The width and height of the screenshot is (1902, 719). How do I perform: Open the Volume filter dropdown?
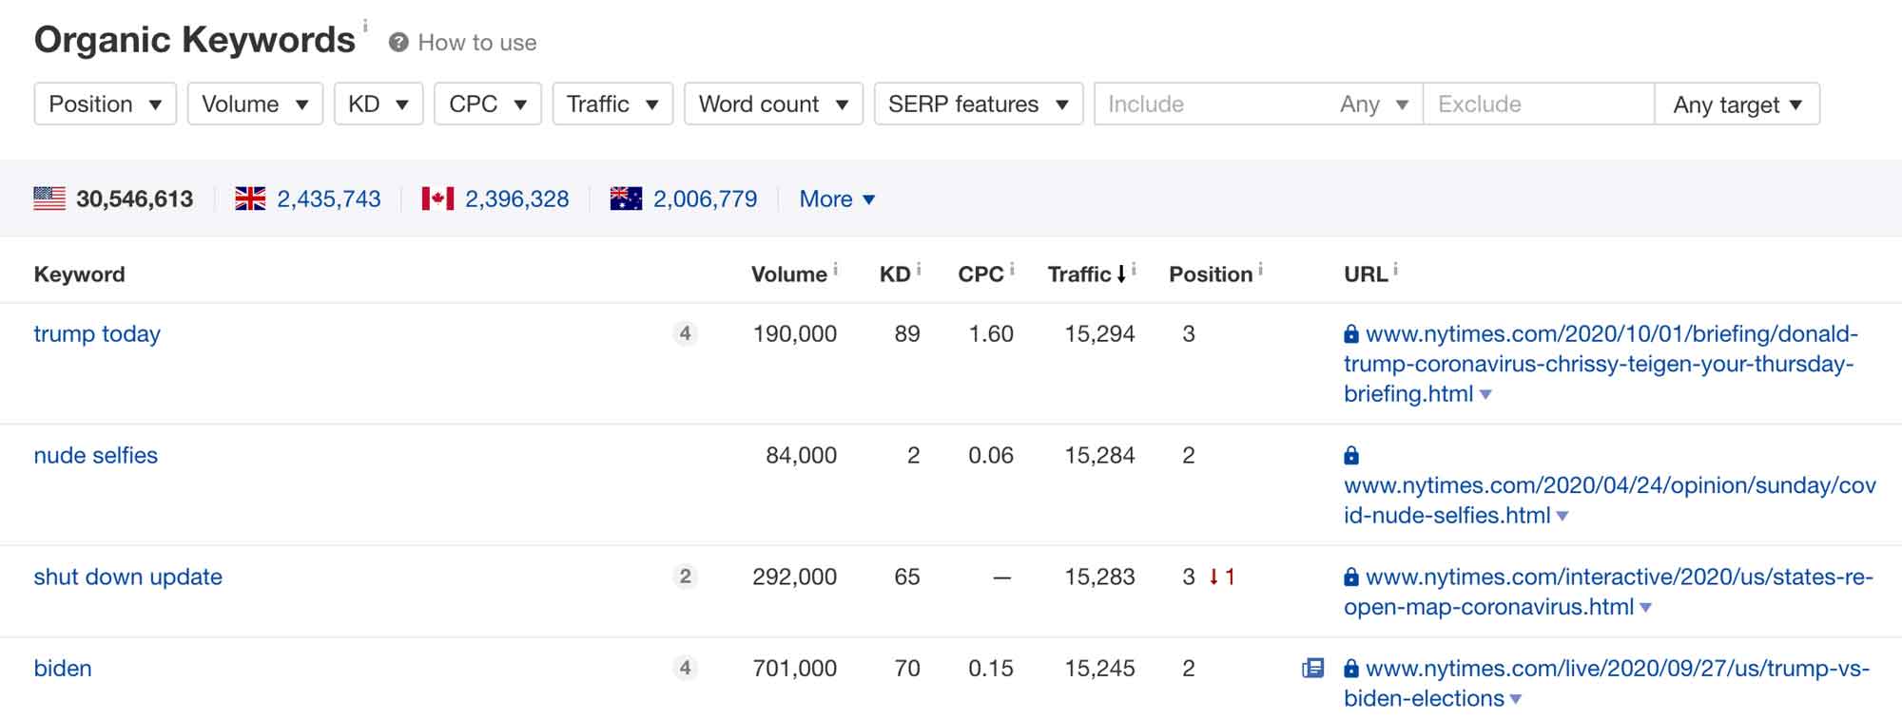click(255, 104)
